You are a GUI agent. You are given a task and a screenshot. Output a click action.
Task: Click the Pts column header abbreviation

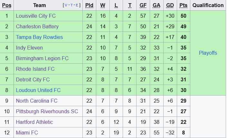183,5
